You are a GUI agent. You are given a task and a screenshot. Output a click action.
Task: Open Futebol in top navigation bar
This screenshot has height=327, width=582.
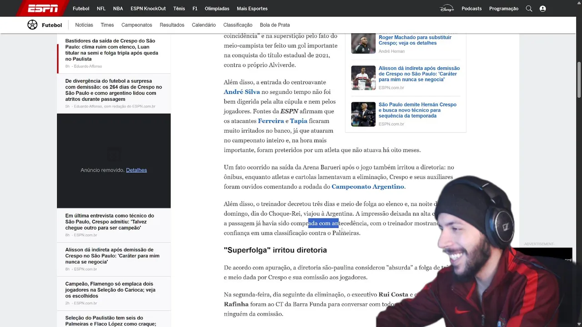pyautogui.click(x=81, y=9)
